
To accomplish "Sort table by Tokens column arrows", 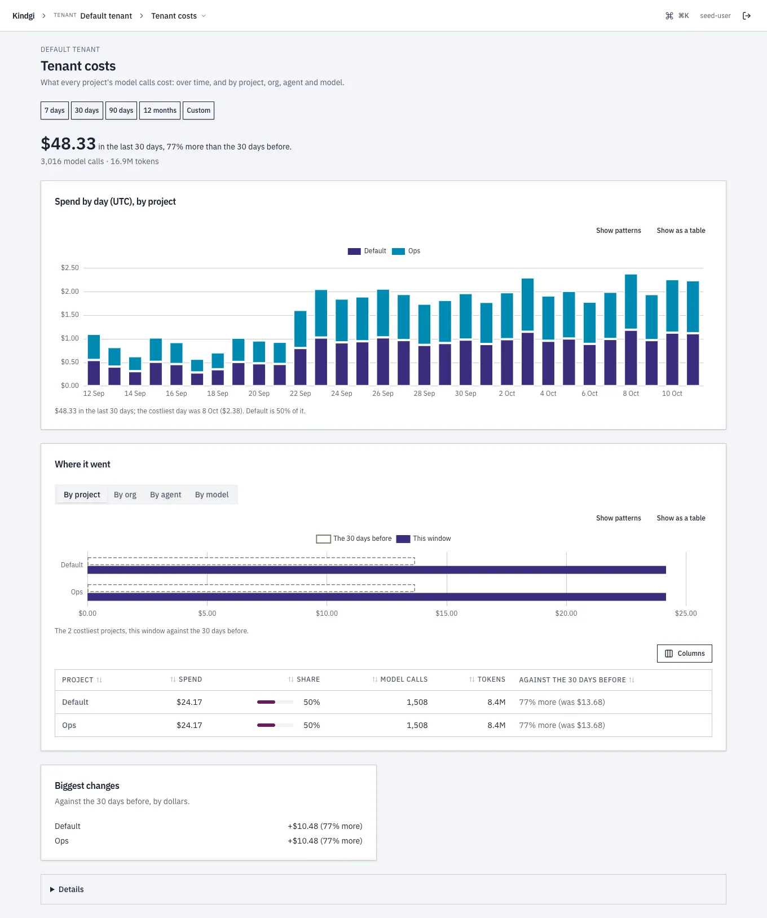I will (472, 680).
